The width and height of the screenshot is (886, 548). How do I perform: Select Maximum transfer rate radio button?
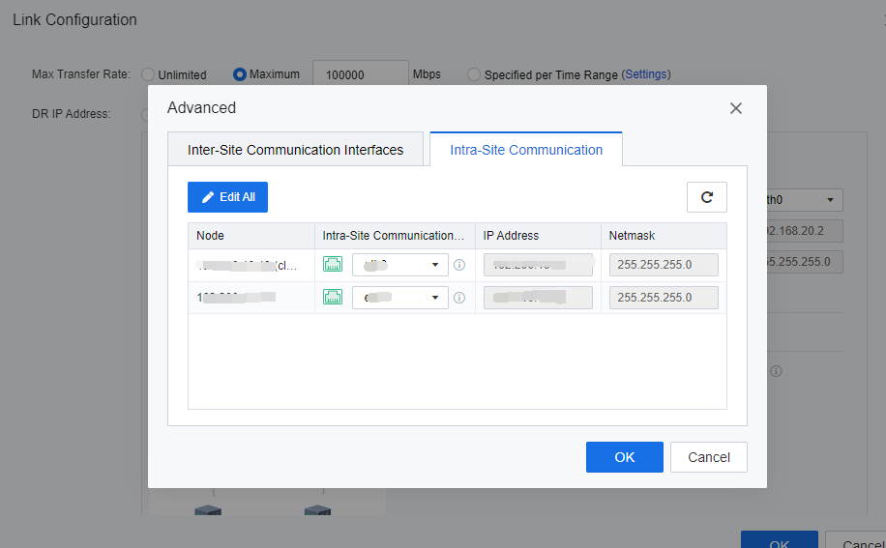pyautogui.click(x=240, y=74)
